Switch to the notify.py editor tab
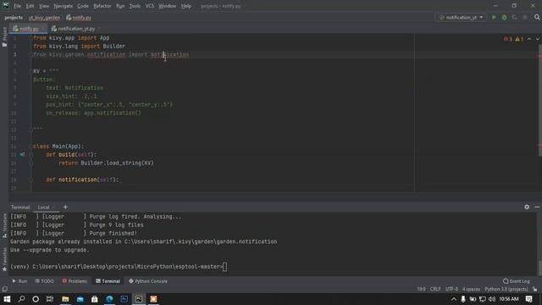The width and height of the screenshot is (542, 305). pos(28,29)
